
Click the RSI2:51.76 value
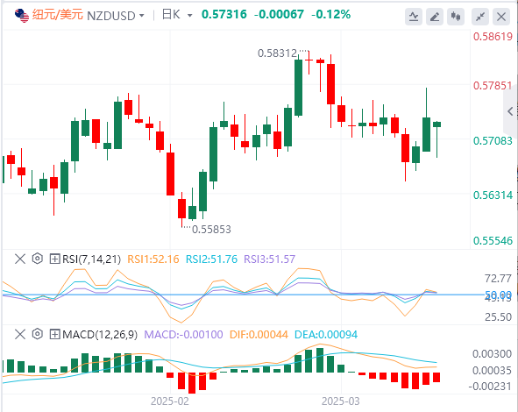coord(211,259)
